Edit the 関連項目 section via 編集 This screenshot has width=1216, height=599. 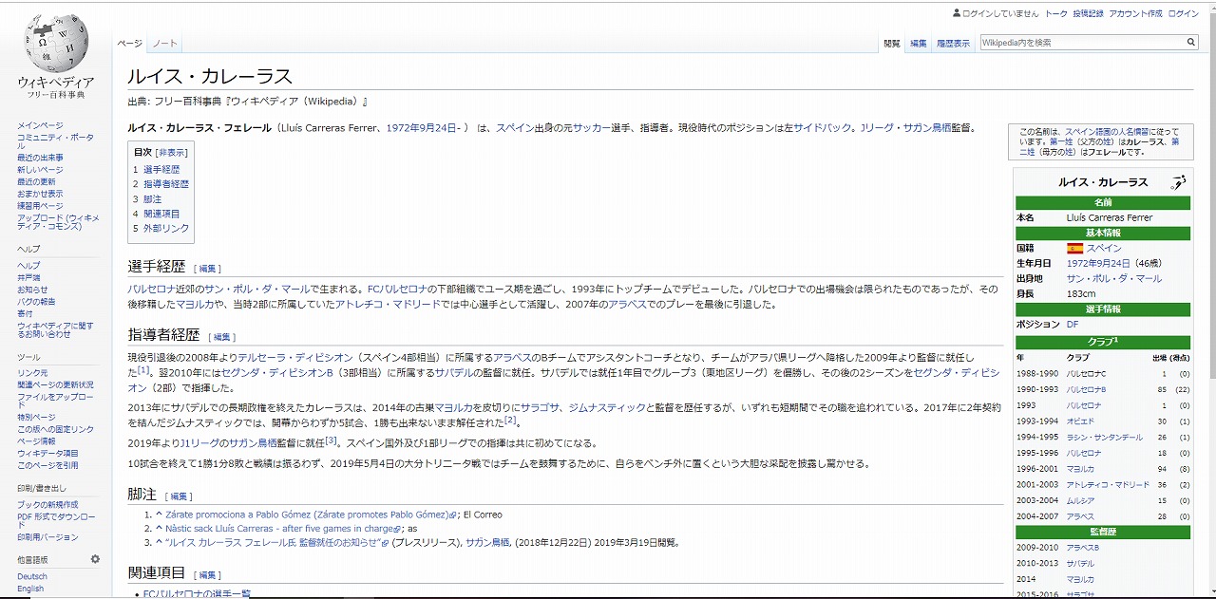(x=207, y=575)
